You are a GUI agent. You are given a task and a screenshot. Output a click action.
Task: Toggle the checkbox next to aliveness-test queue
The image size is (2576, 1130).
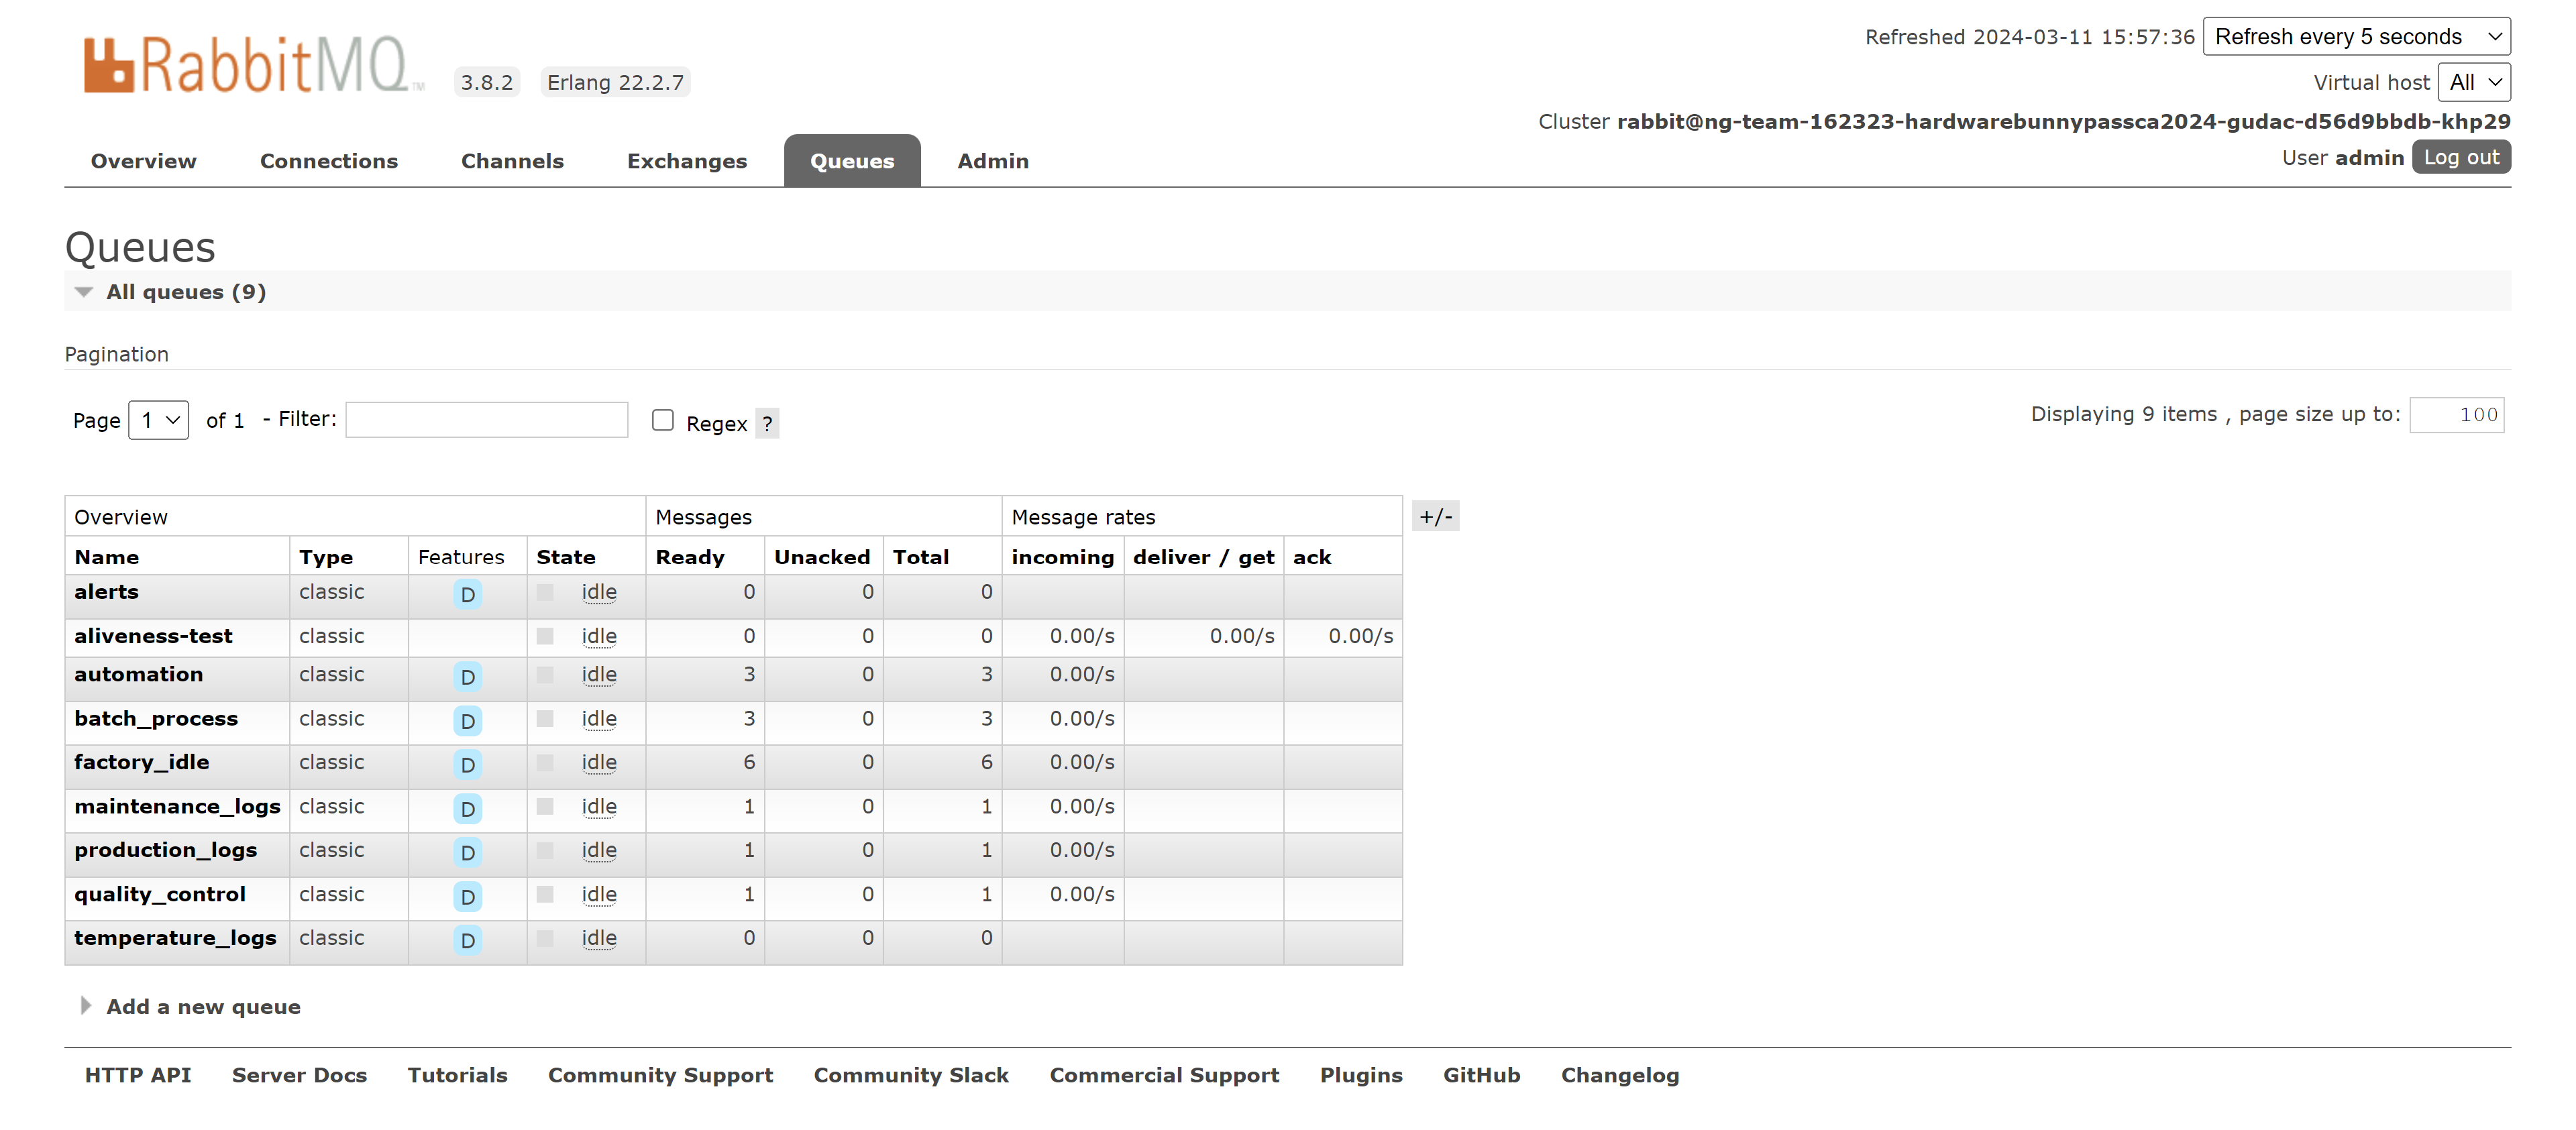point(544,636)
